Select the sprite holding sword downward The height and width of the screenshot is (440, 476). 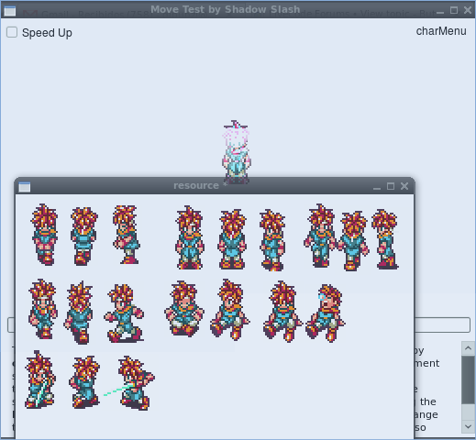point(40,379)
